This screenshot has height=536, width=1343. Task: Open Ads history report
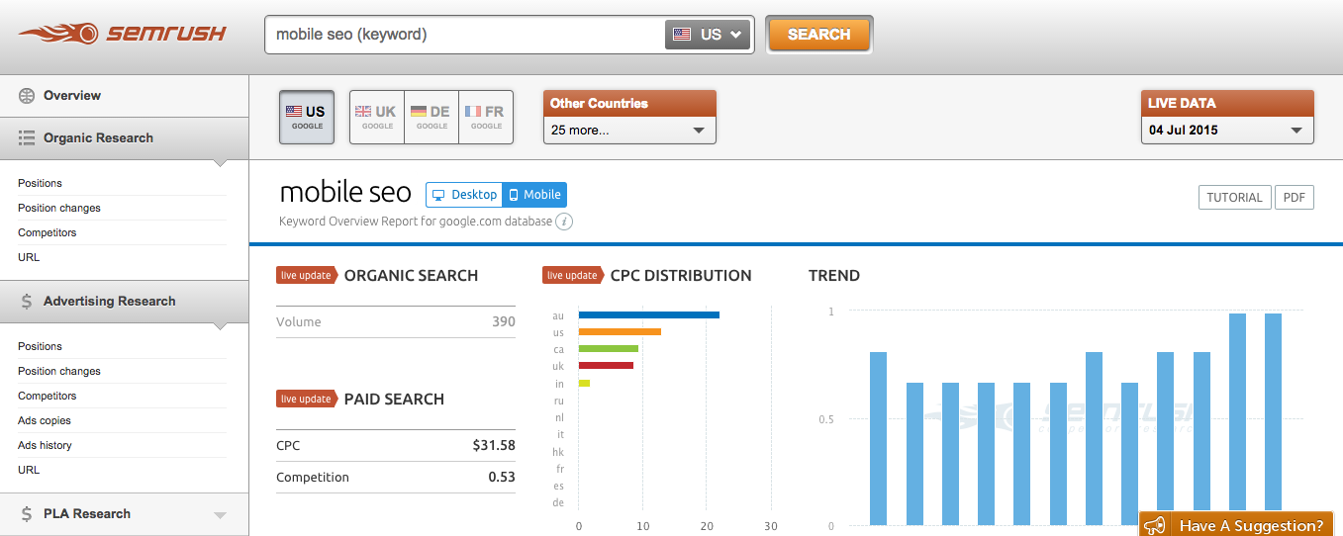coord(45,445)
